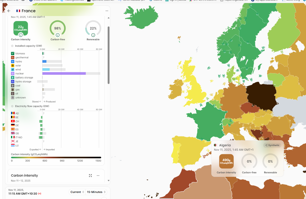Click the wind source icon
The width and height of the screenshot is (306, 199).
pyautogui.click(x=13, y=69)
